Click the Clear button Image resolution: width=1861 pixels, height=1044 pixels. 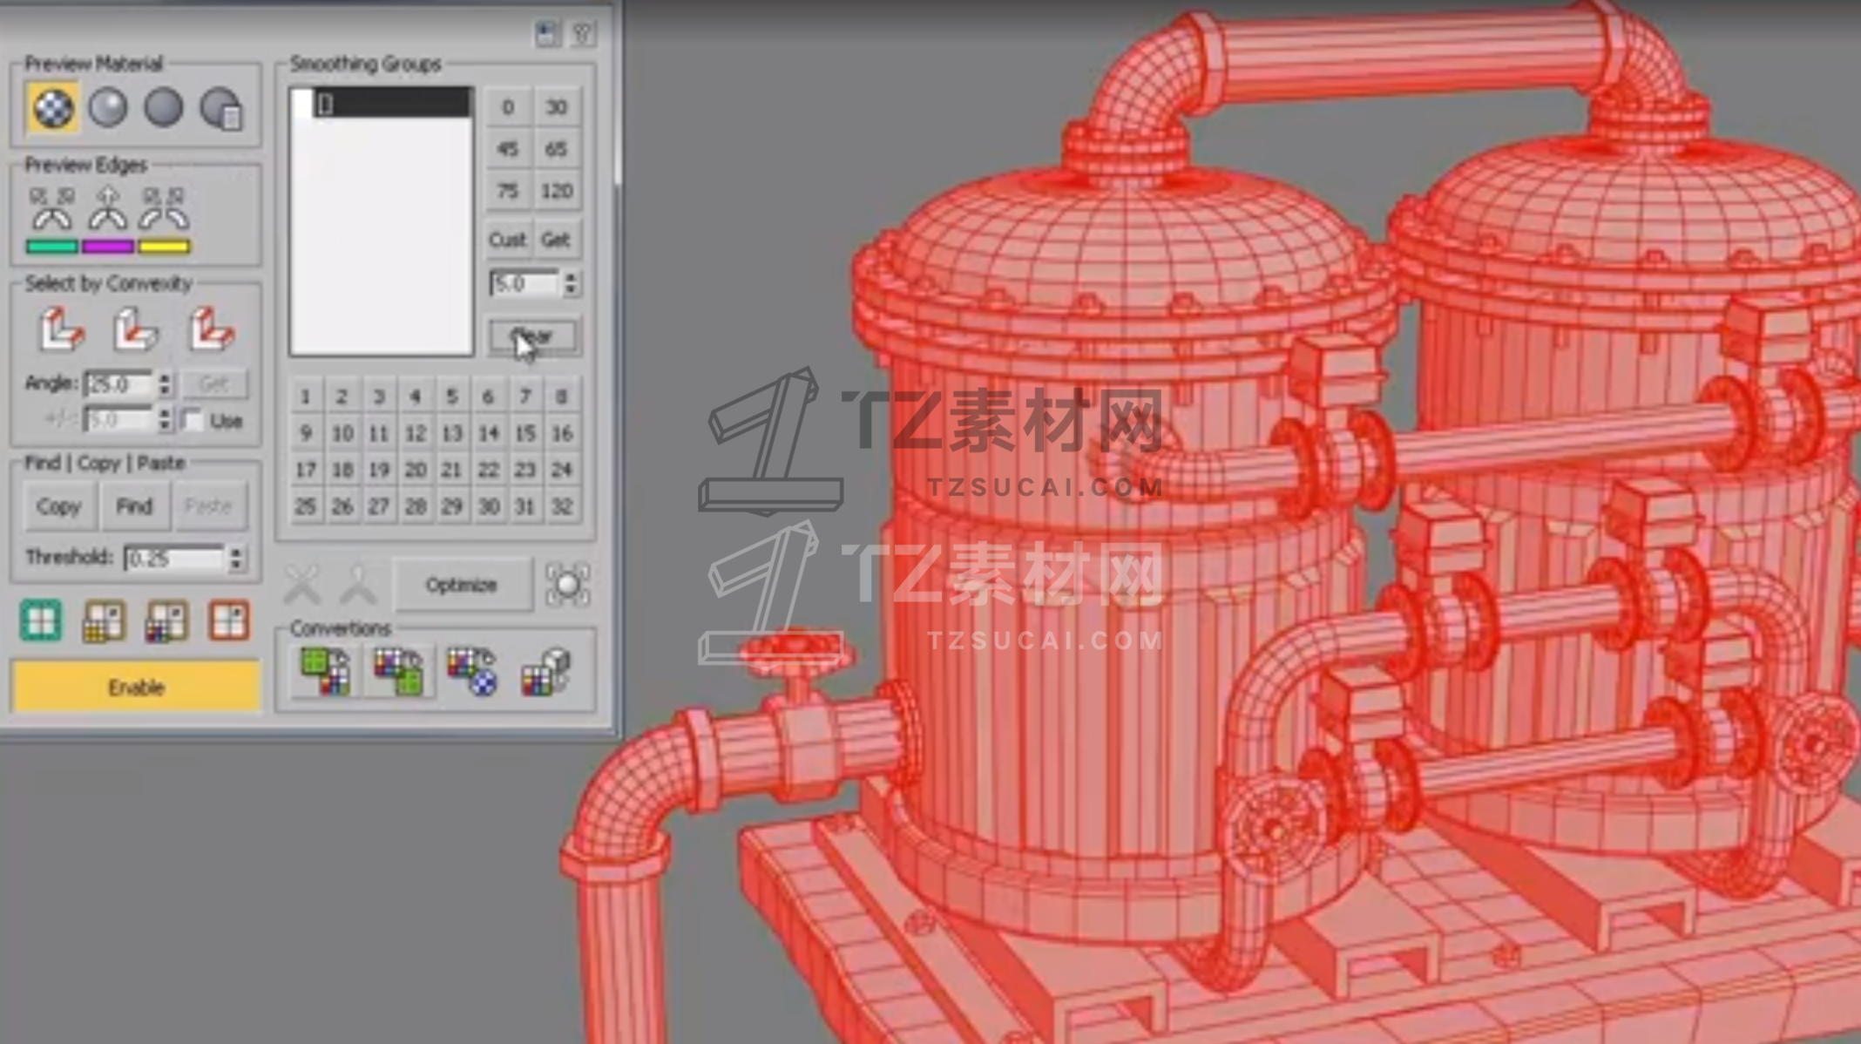[532, 336]
